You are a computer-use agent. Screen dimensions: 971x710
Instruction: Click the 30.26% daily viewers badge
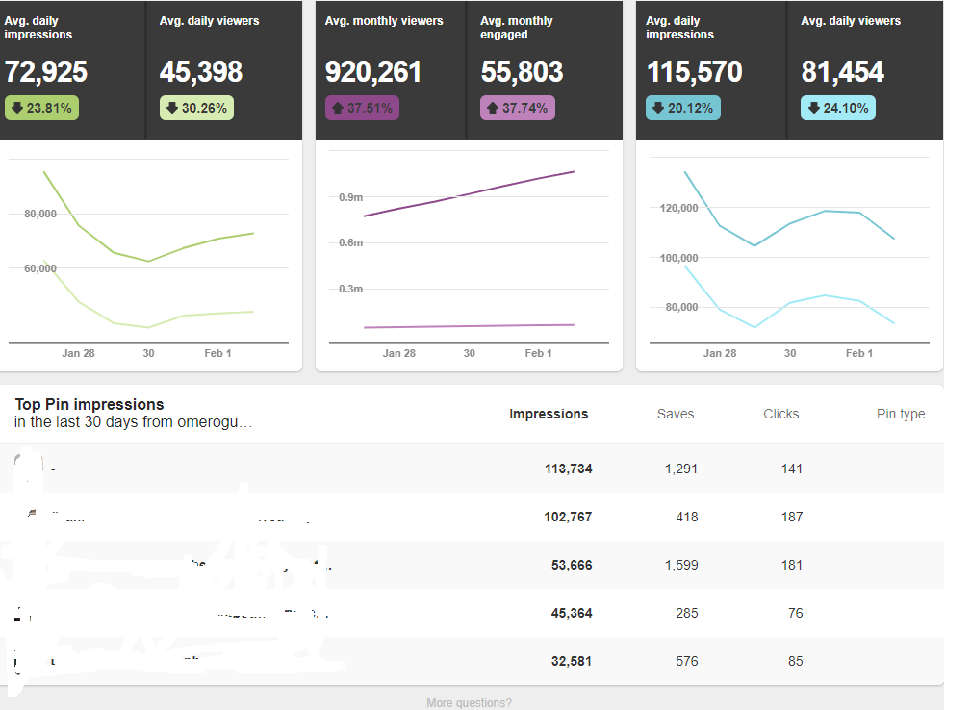point(196,108)
